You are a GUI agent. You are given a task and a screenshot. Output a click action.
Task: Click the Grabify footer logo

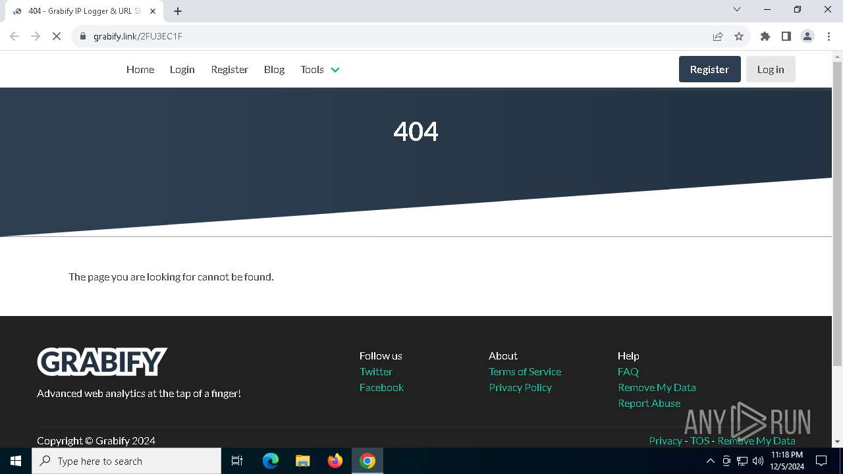[x=102, y=362]
